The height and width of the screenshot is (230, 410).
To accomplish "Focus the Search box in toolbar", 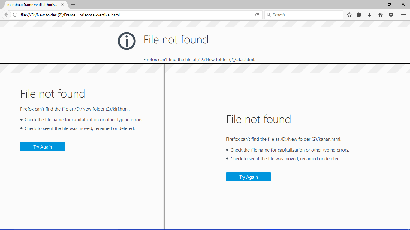I will (x=303, y=15).
